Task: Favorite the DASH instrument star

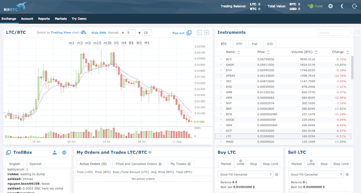Action: [220, 65]
